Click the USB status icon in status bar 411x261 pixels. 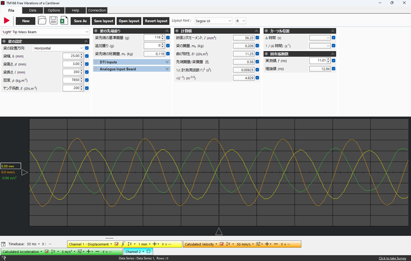pos(4,258)
